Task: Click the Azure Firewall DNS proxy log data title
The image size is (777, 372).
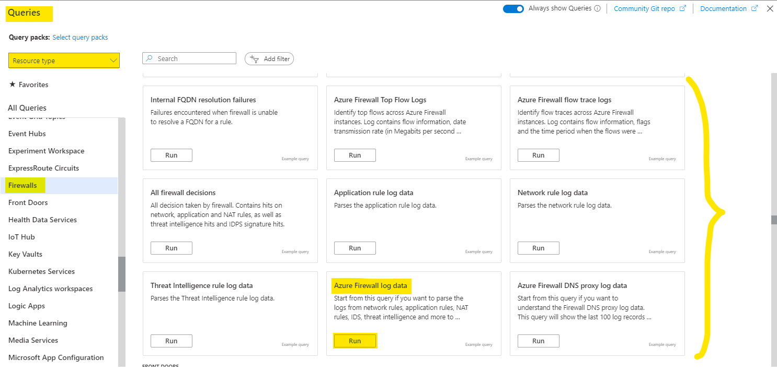Action: tap(572, 285)
